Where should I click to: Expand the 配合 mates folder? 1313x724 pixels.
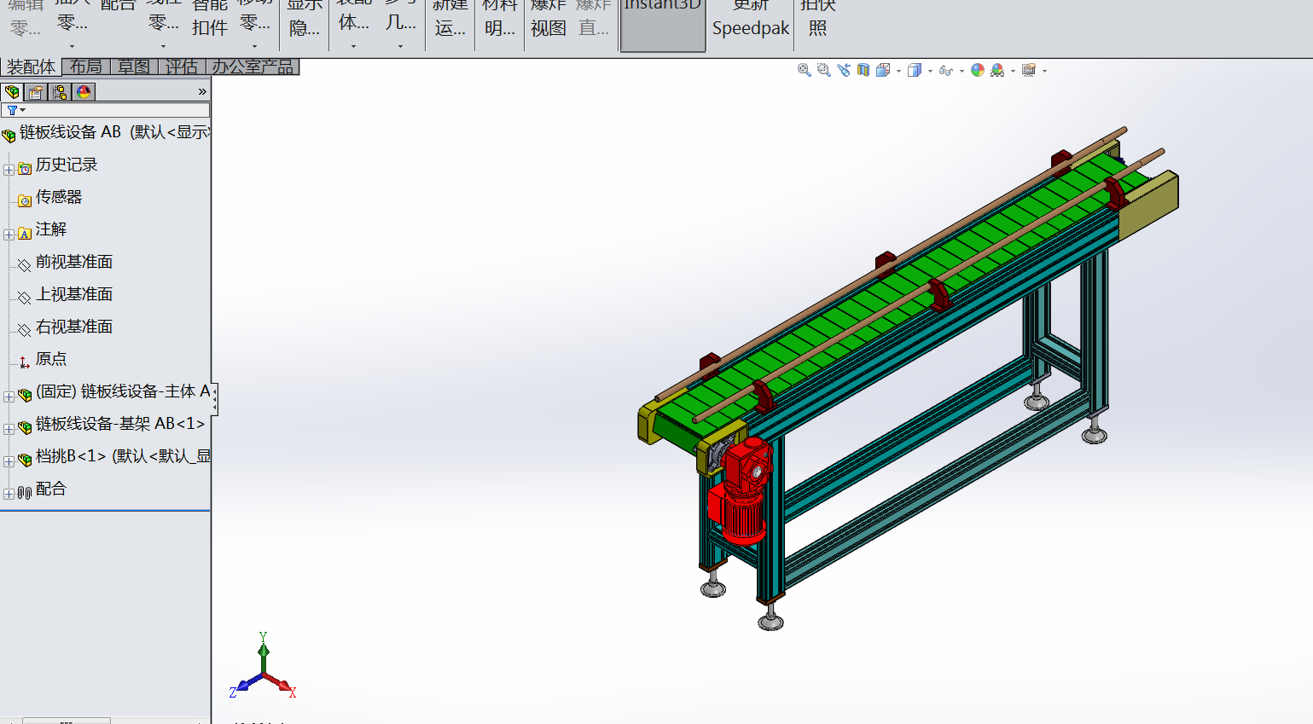point(9,493)
